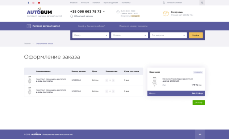Click the clock icon beside working hours
229x139 pixels.
(118, 12)
